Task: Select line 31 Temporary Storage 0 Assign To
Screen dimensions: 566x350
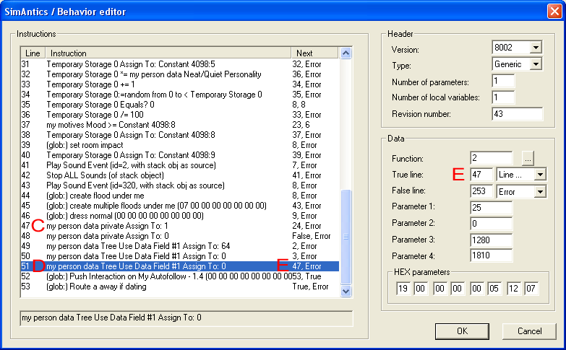Action: click(180, 64)
